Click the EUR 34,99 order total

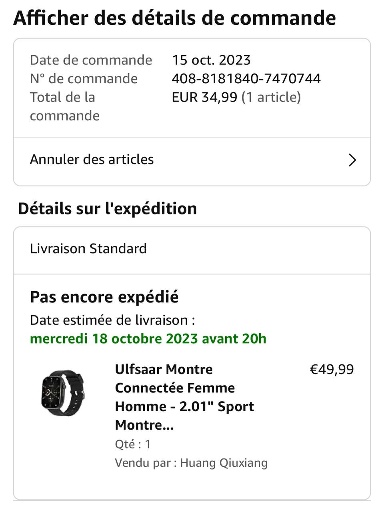[x=204, y=97]
